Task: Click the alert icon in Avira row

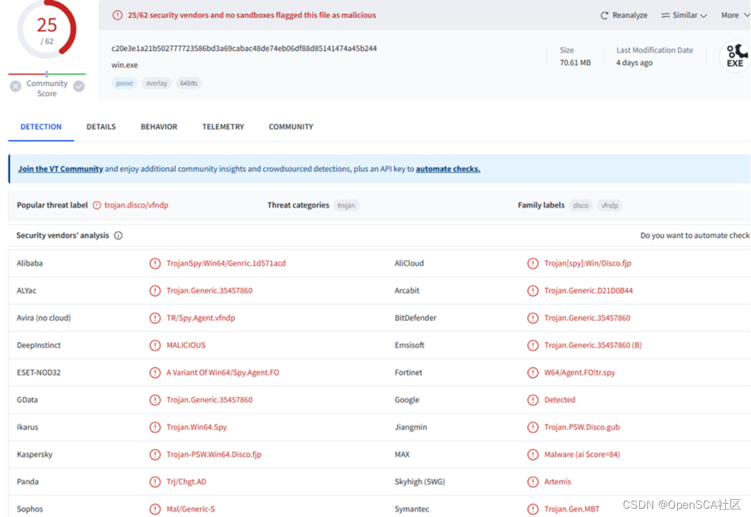Action: click(154, 318)
